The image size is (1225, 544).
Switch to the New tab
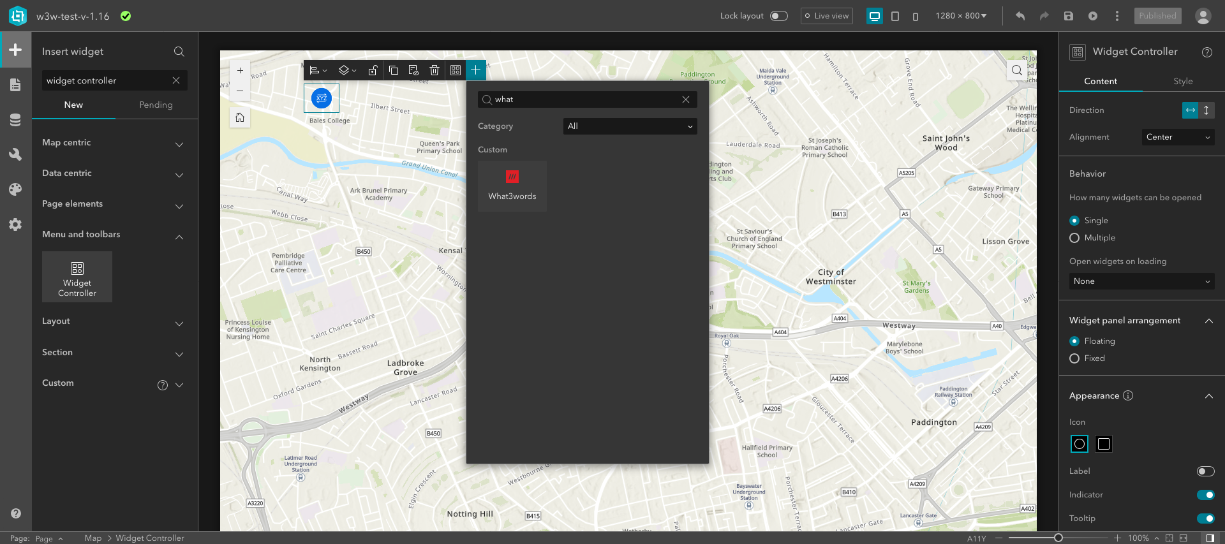[x=73, y=105]
